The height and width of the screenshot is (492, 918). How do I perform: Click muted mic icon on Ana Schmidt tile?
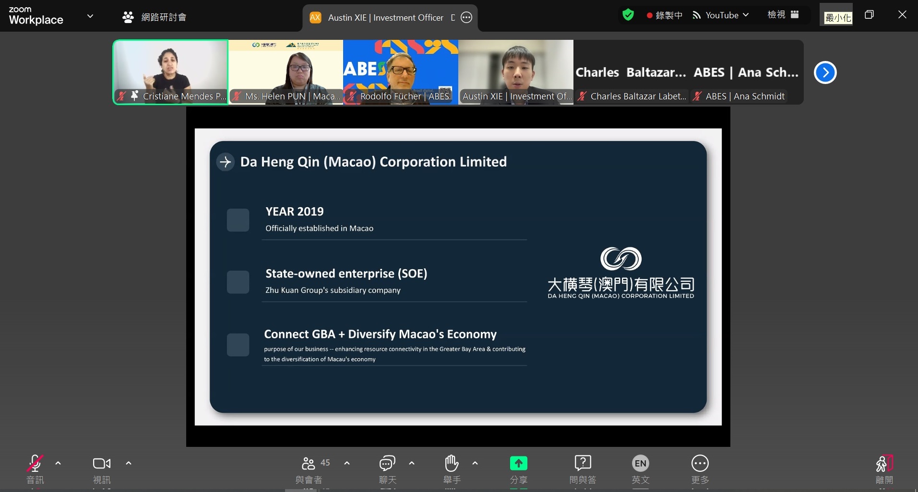pos(697,96)
